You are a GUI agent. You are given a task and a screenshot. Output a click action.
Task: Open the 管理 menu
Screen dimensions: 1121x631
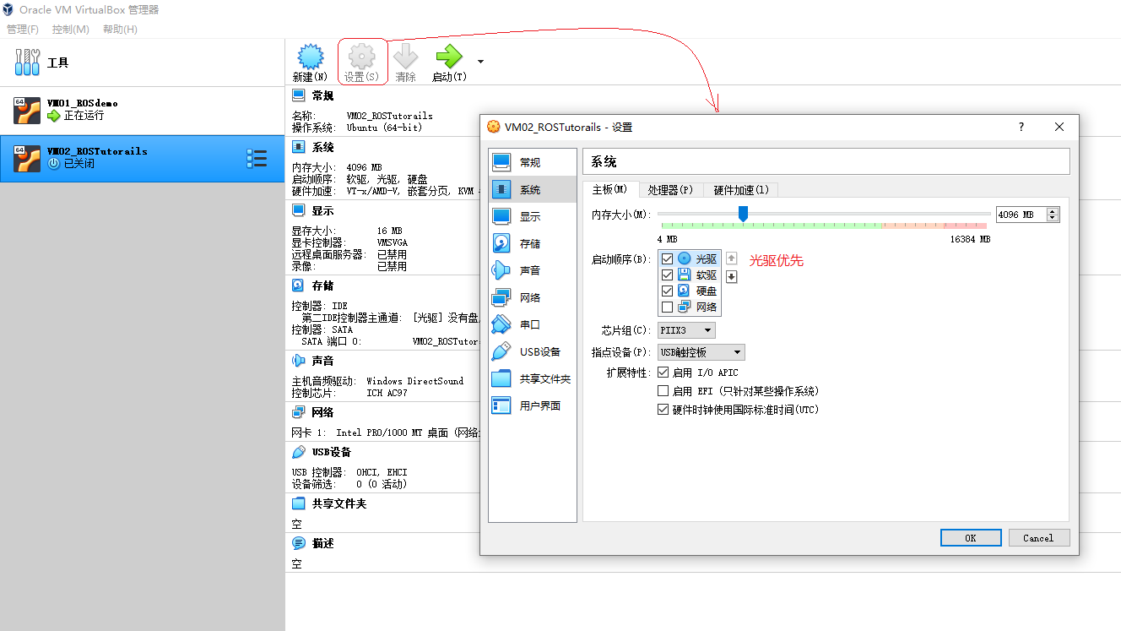22,29
